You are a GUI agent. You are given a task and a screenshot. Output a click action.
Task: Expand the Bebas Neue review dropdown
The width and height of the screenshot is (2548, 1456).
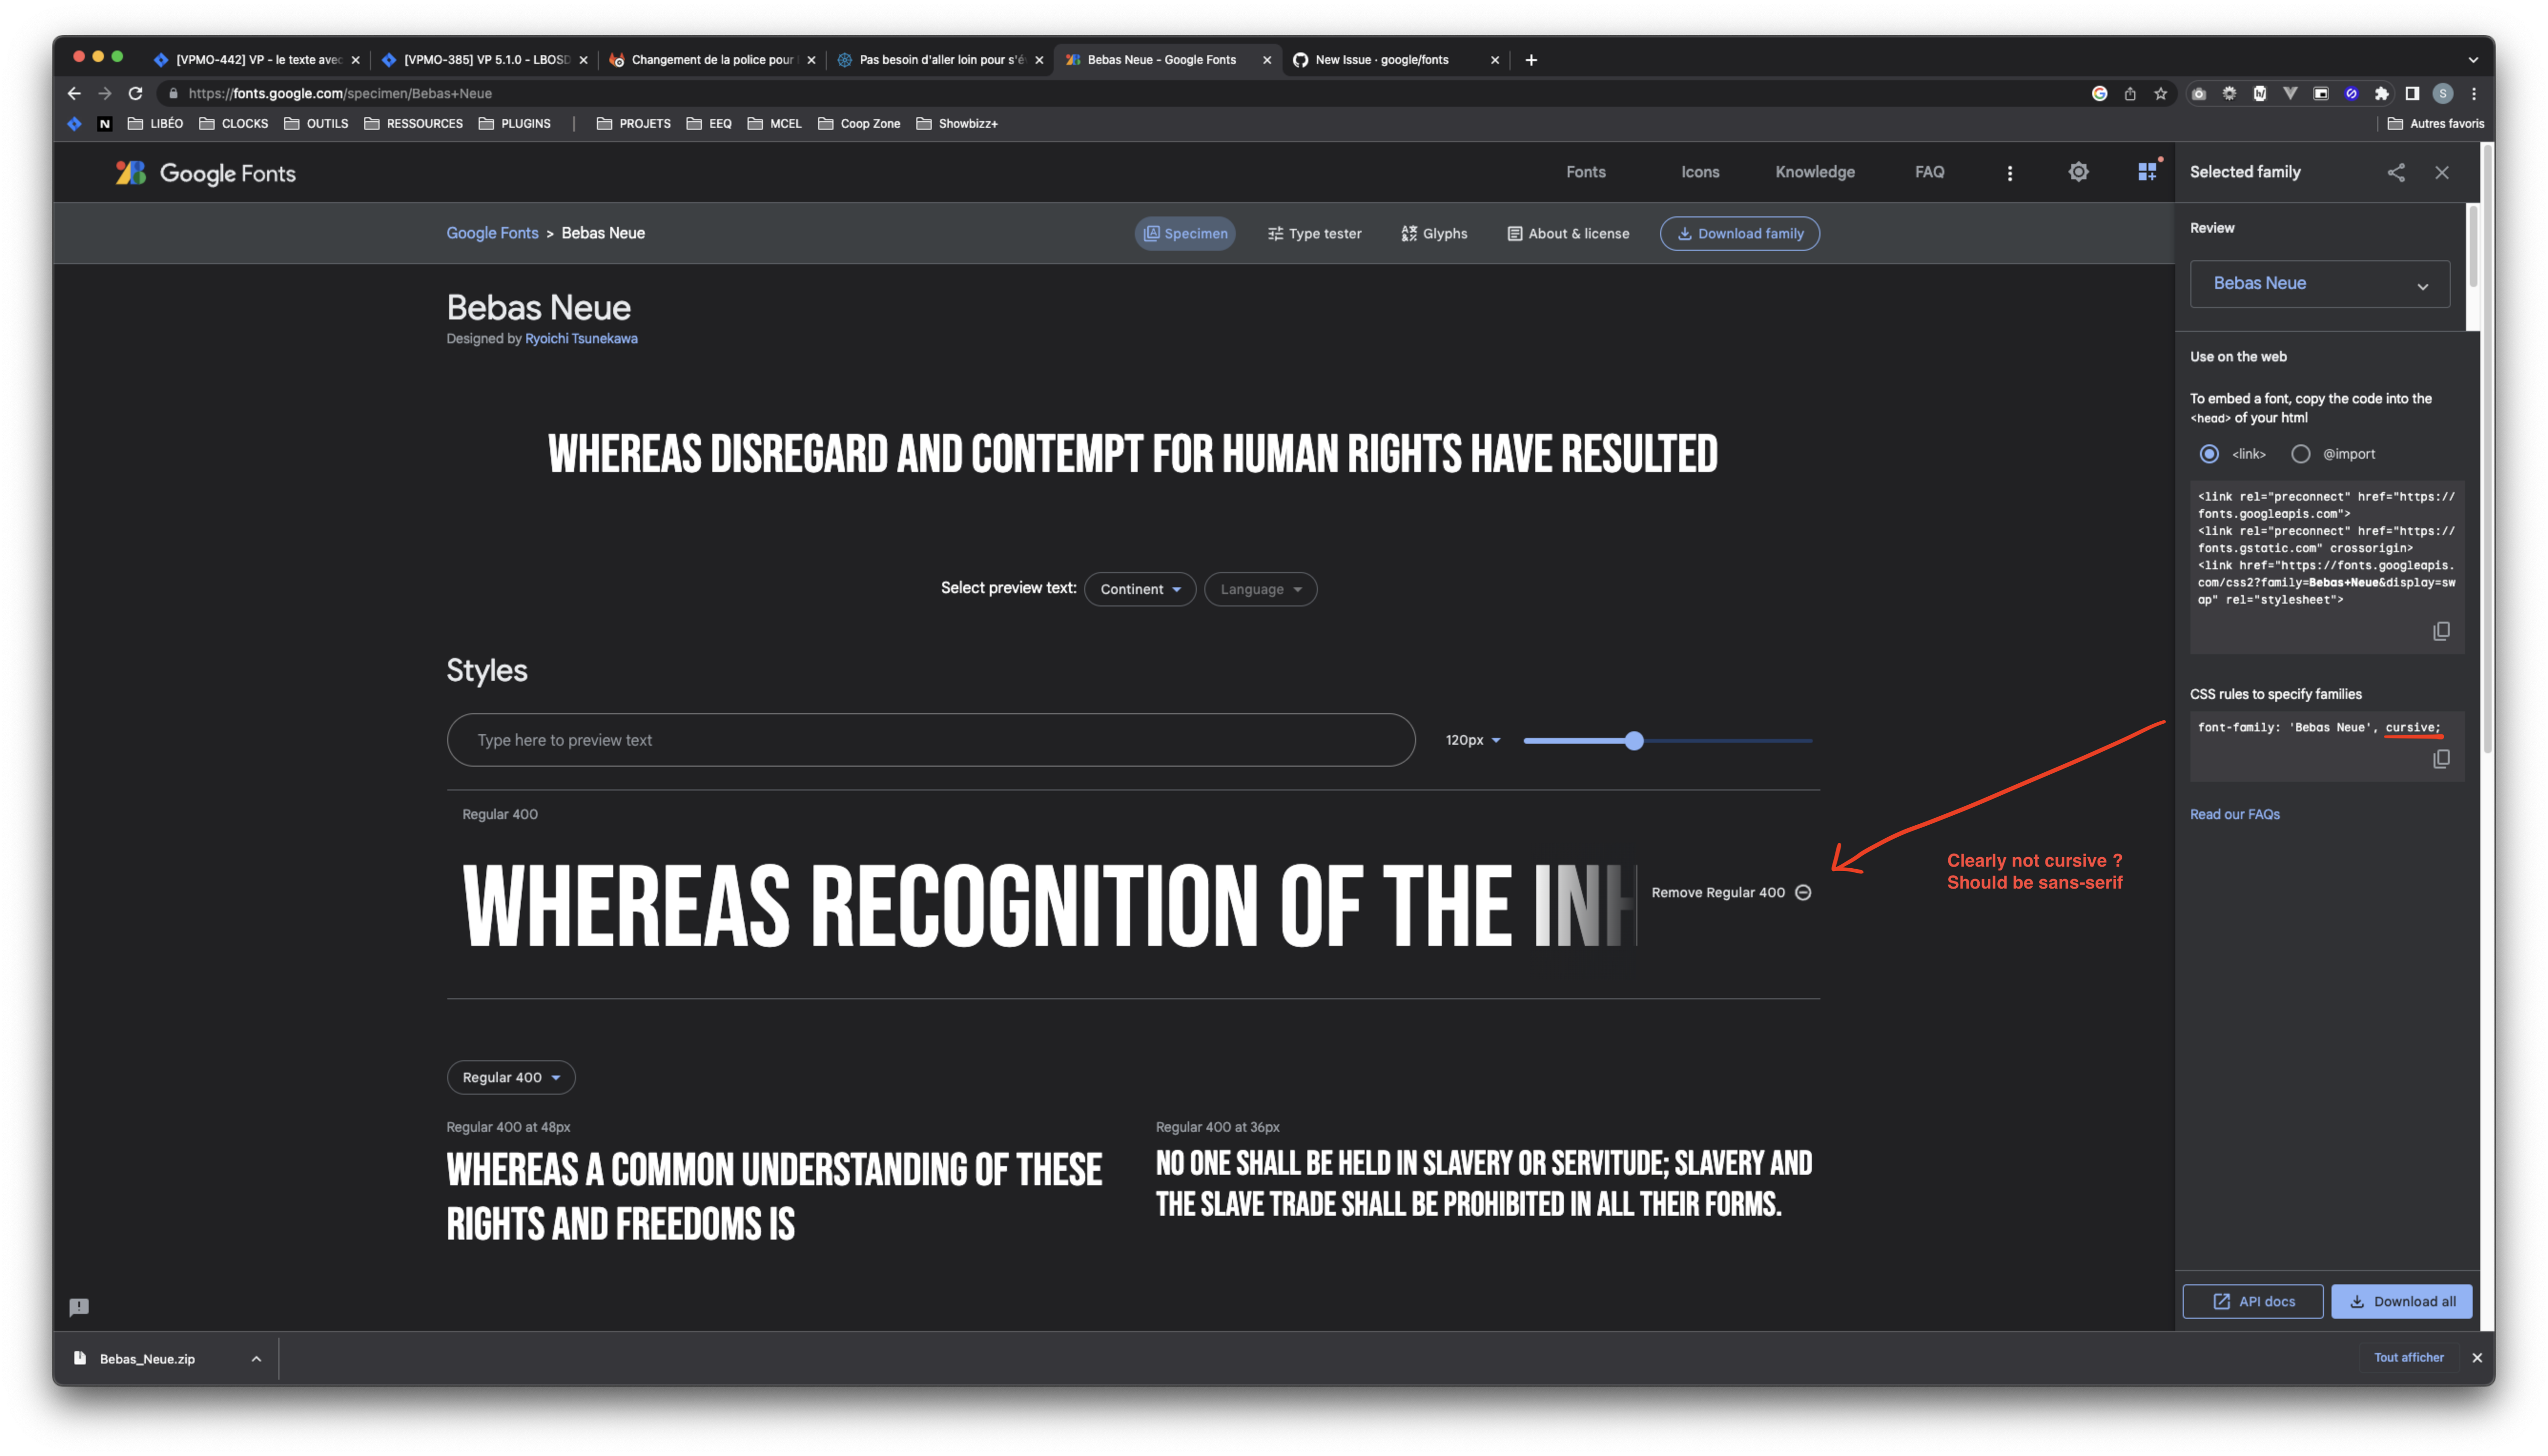(x=2320, y=284)
